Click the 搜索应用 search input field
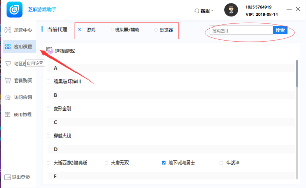The image size is (306, 188). tap(241, 30)
